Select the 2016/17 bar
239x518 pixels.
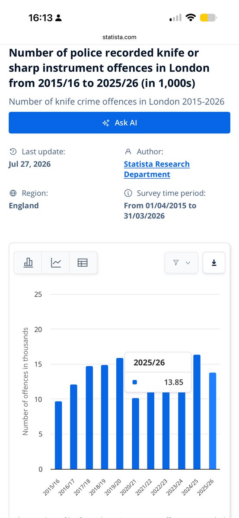[x=73, y=427]
